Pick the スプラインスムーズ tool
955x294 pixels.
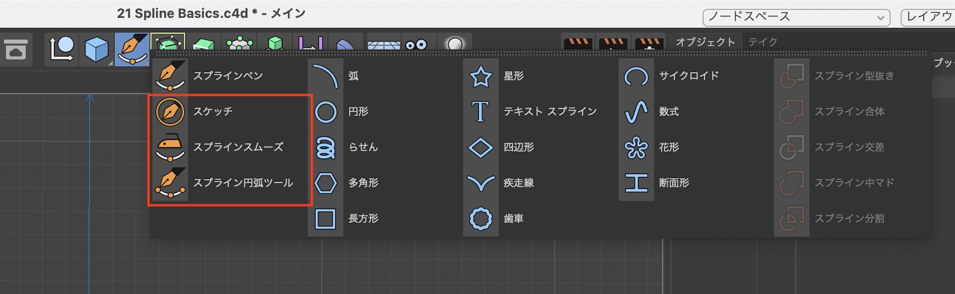click(170, 147)
